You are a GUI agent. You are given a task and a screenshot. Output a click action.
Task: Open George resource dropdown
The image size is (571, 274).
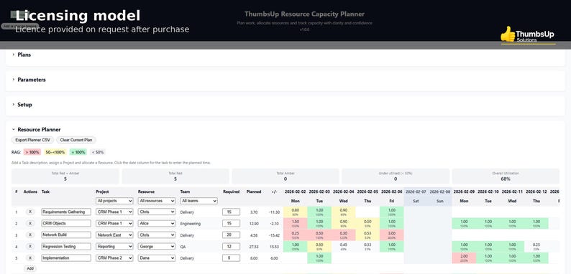point(157,246)
